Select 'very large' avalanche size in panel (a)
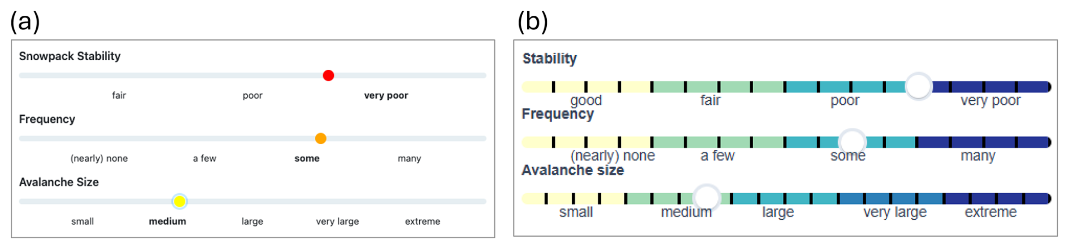Image resolution: width=1069 pixels, height=249 pixels. click(x=337, y=222)
